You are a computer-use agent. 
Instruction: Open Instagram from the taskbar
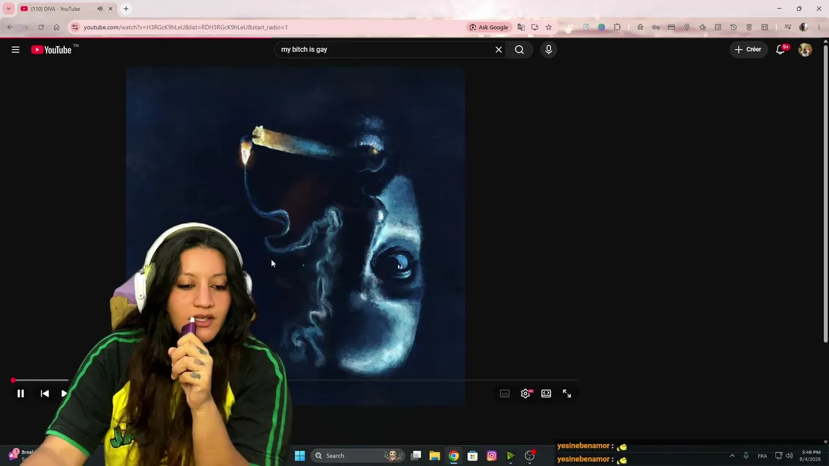tap(492, 456)
